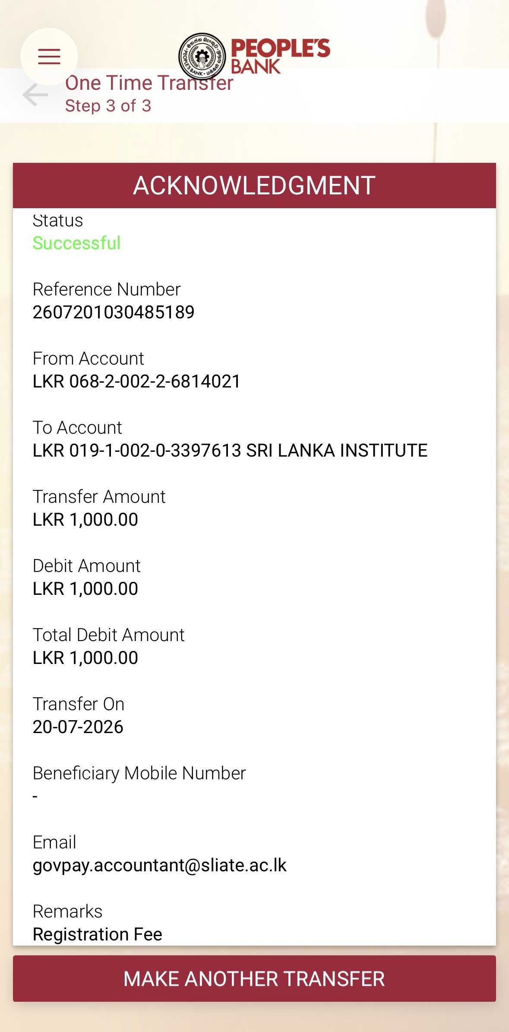Select the Total Debit Amount value
509x1032 pixels.
[85, 658]
